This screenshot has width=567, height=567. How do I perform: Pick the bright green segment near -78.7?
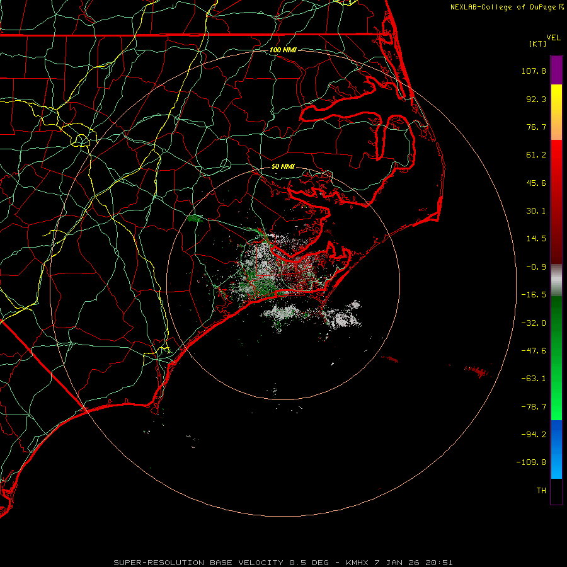tap(556, 407)
